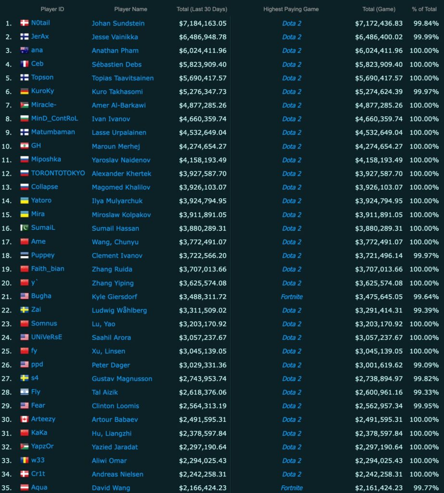Click the Russia flag icon beside Miposhka
The width and height of the screenshot is (444, 493).
click(25, 159)
